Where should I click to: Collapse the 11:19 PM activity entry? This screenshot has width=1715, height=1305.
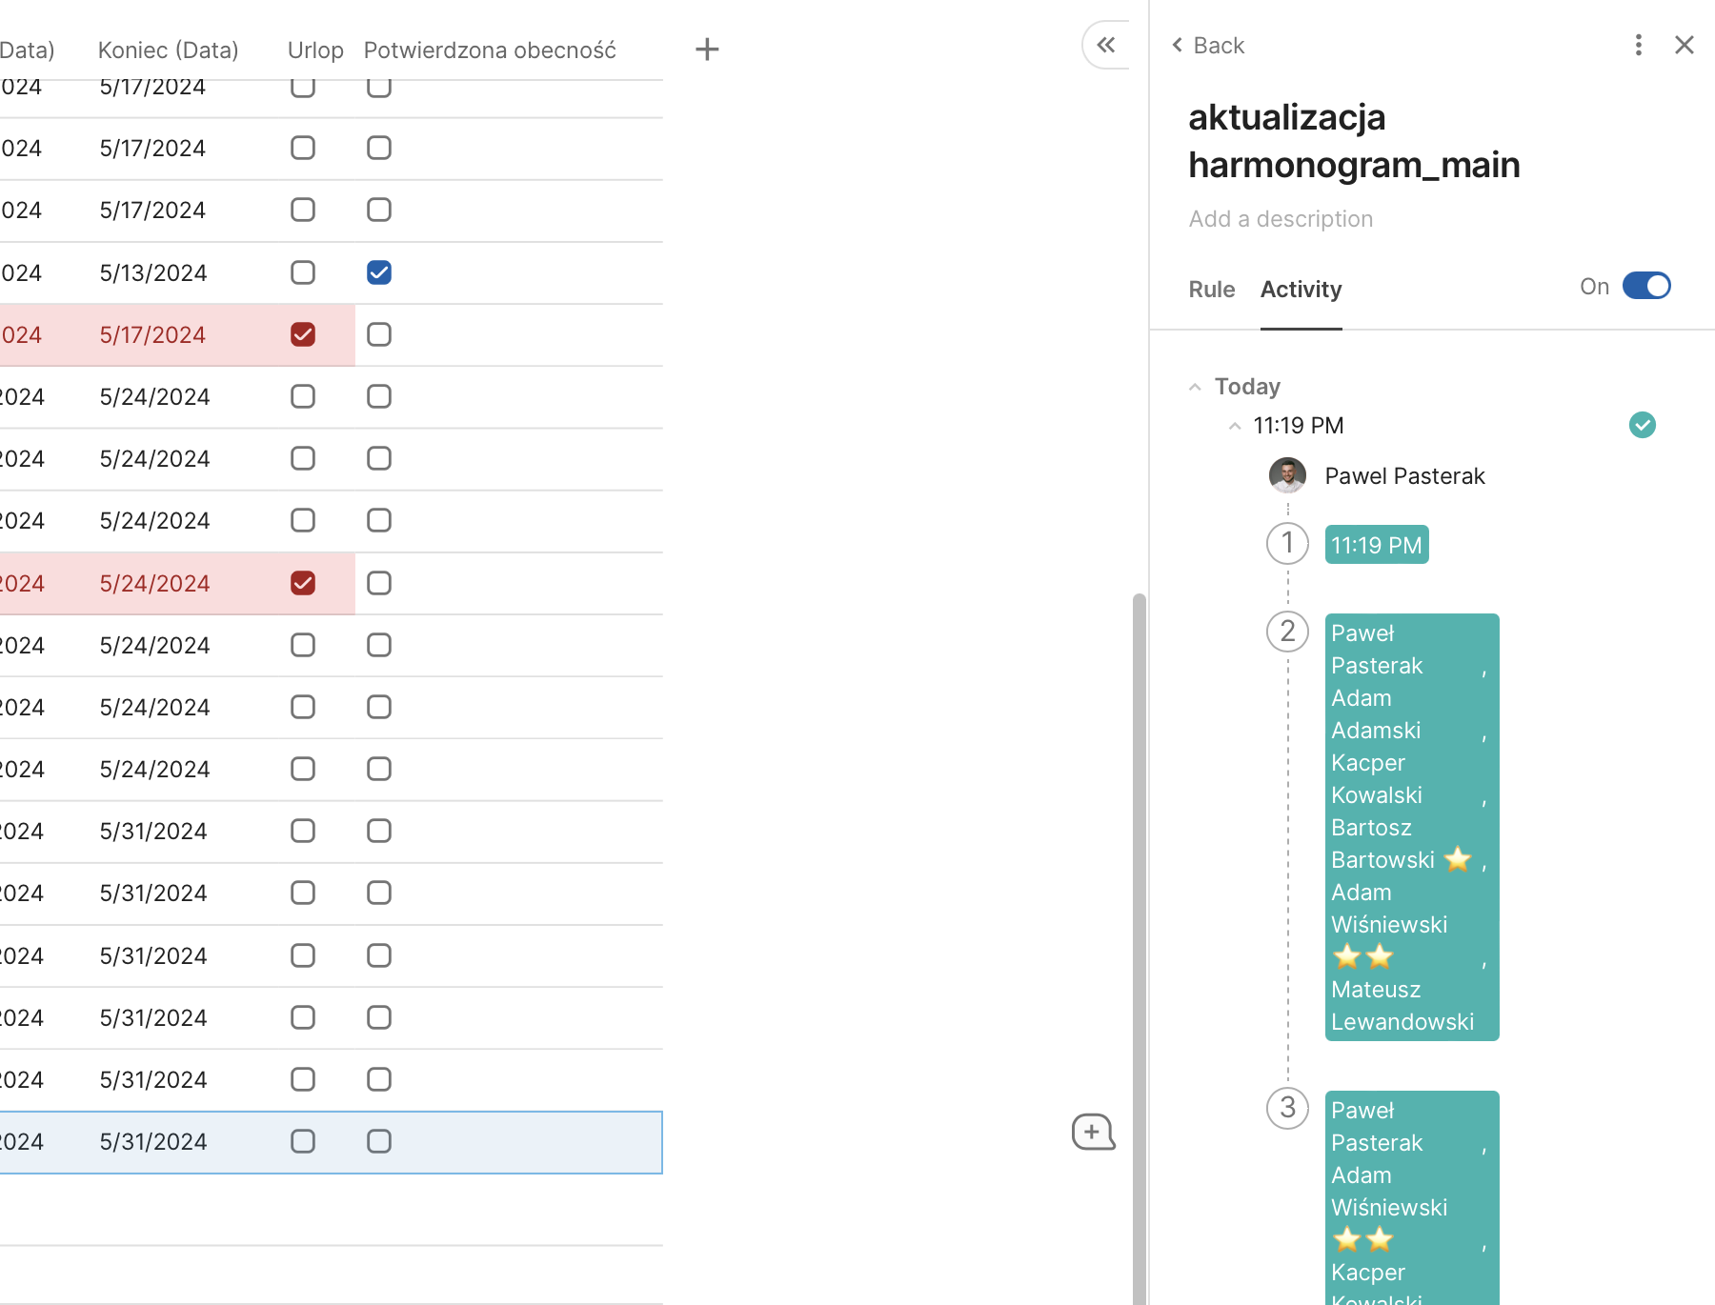1235,426
